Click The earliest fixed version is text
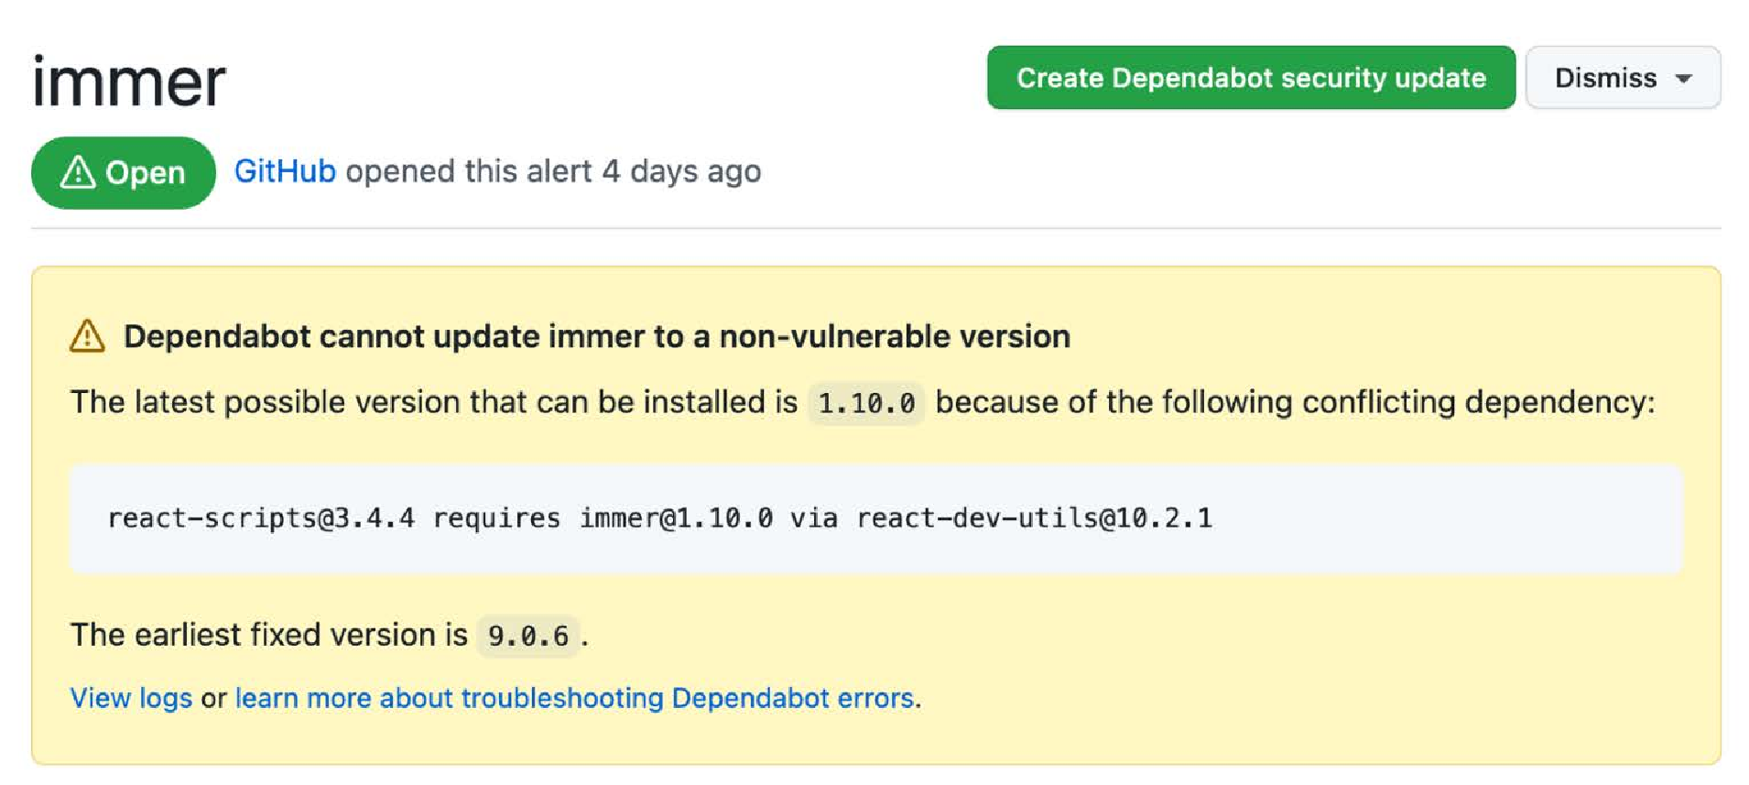1749x785 pixels. point(269,635)
